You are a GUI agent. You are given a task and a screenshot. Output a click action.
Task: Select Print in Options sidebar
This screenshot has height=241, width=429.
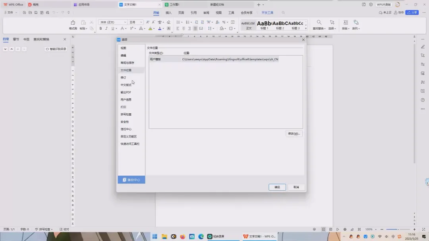(x=131, y=107)
